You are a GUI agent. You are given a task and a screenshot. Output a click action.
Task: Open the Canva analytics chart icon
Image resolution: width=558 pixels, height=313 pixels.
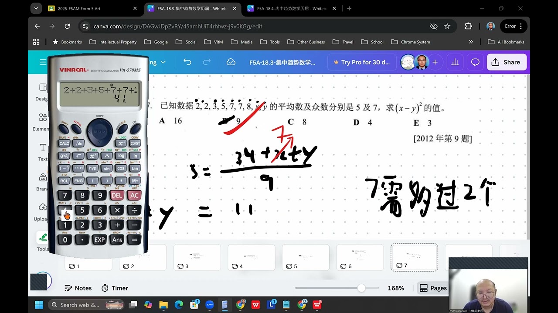point(455,62)
